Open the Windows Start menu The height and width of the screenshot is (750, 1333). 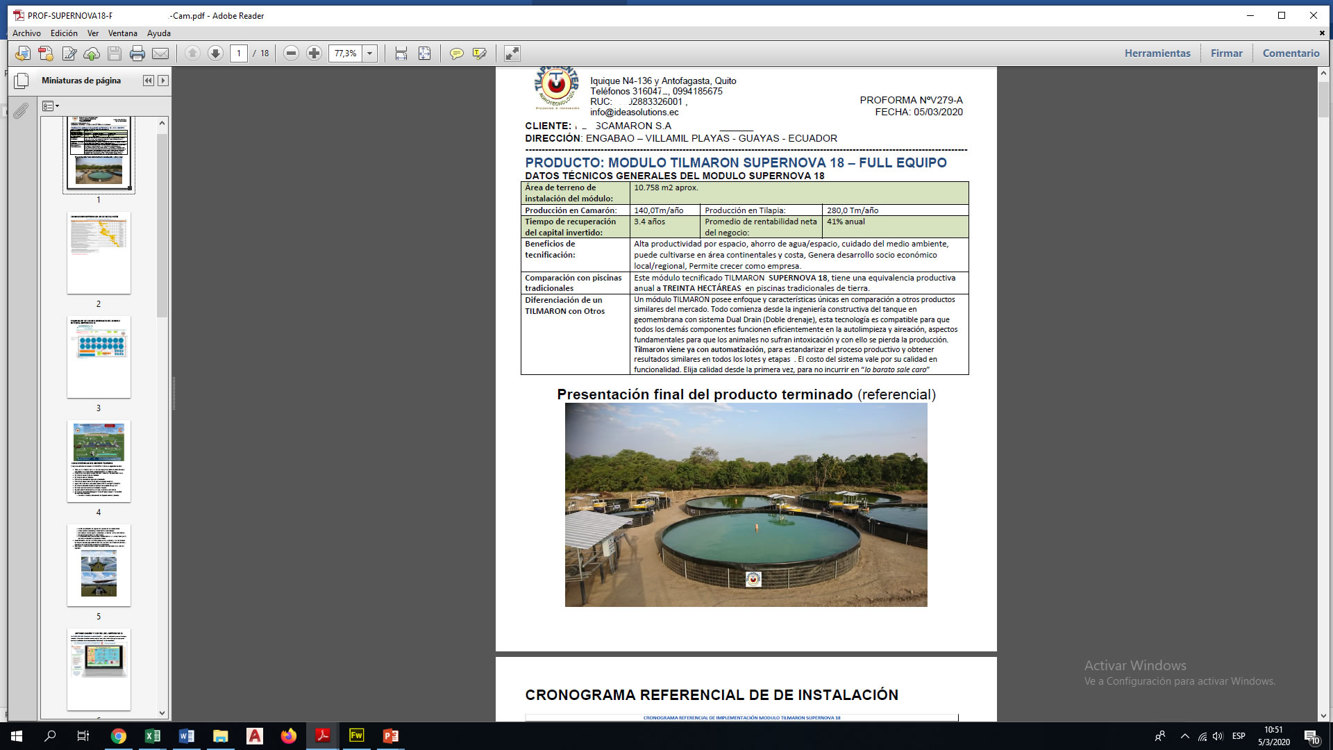(x=17, y=736)
